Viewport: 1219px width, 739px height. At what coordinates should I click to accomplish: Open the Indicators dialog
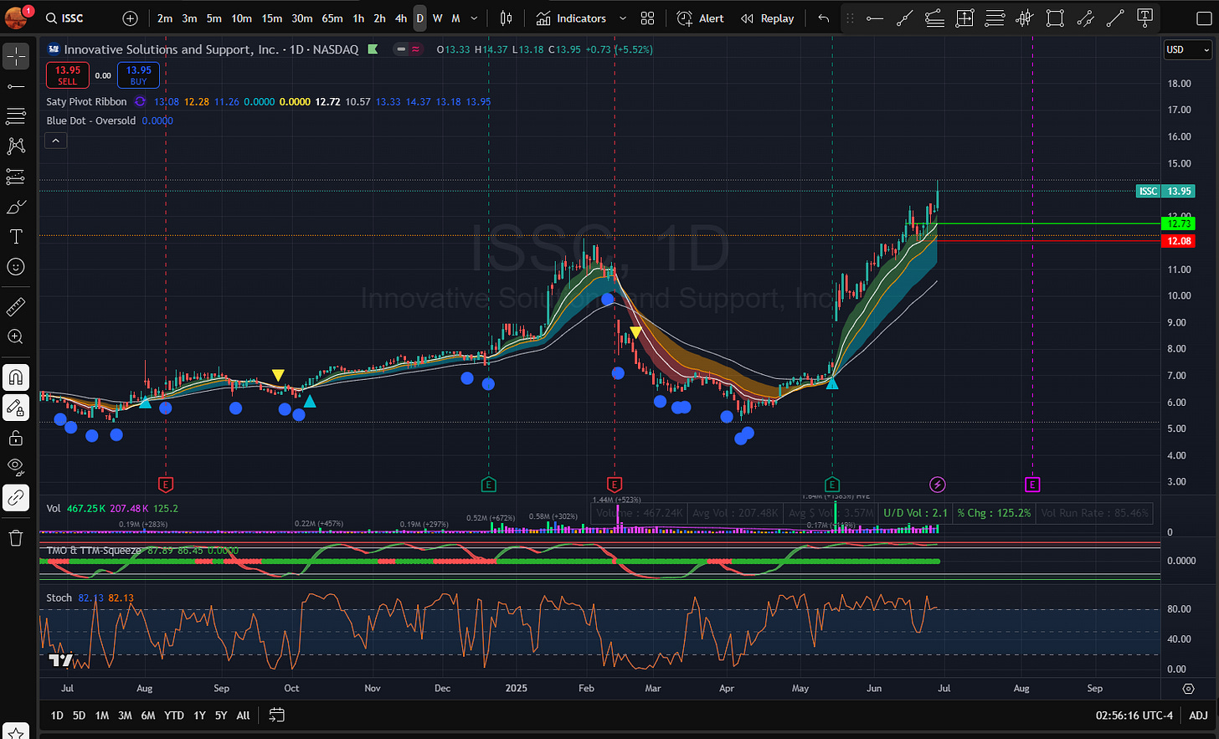[x=572, y=18]
